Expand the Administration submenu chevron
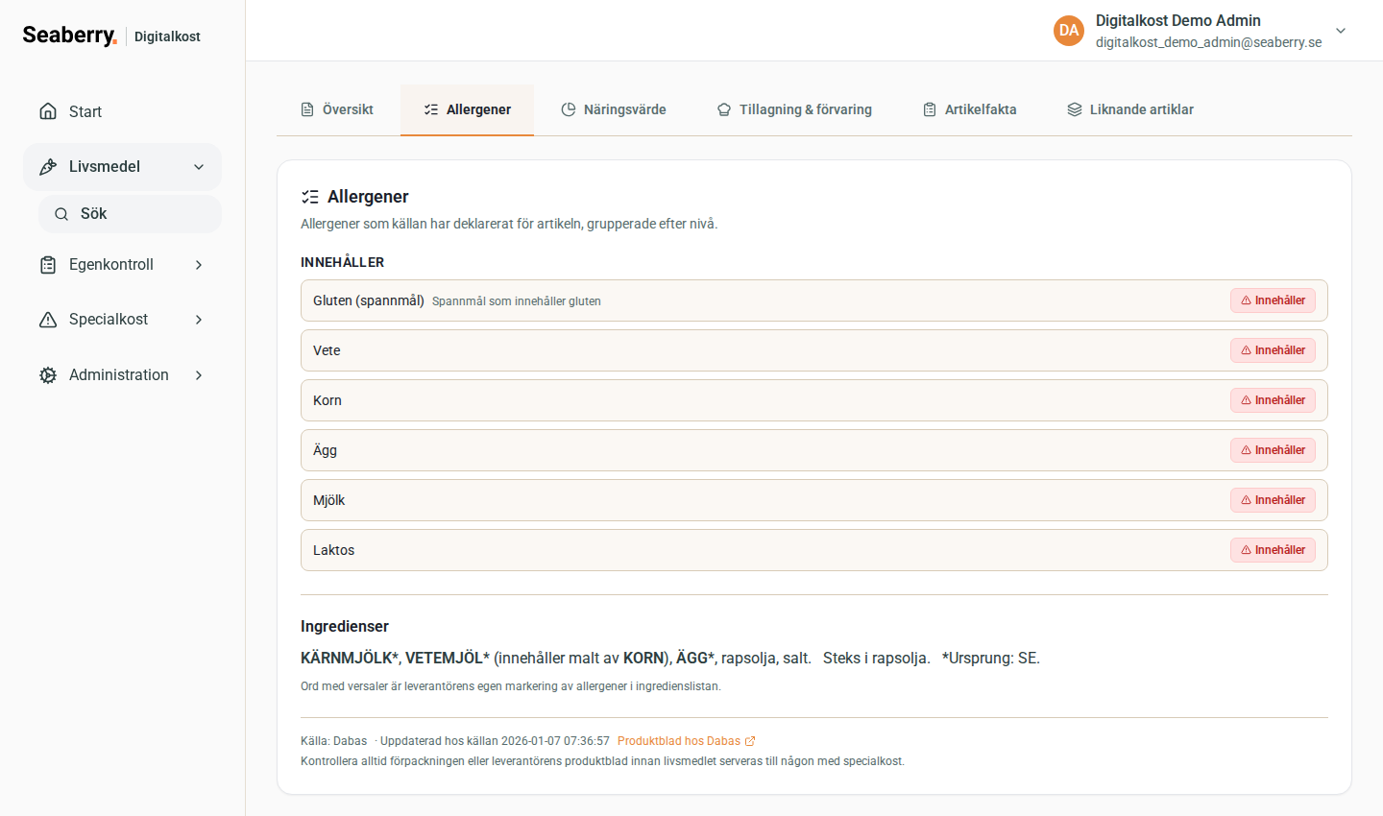The width and height of the screenshot is (1383, 816). point(199,375)
